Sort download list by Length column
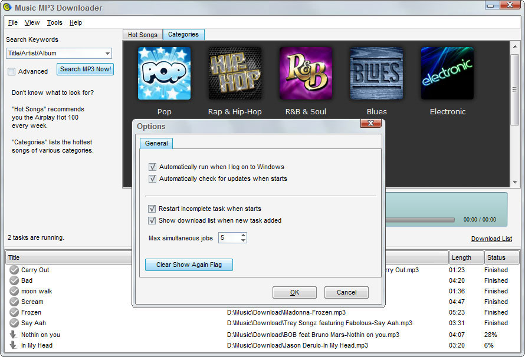This screenshot has height=357, width=525. (x=467, y=257)
